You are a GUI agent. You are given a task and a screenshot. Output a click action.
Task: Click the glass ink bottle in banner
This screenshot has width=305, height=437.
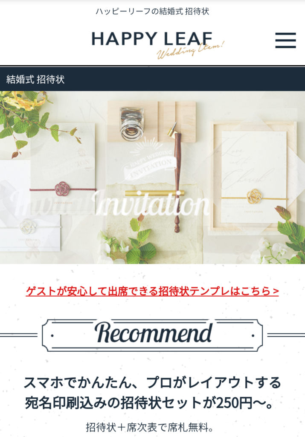[131, 123]
